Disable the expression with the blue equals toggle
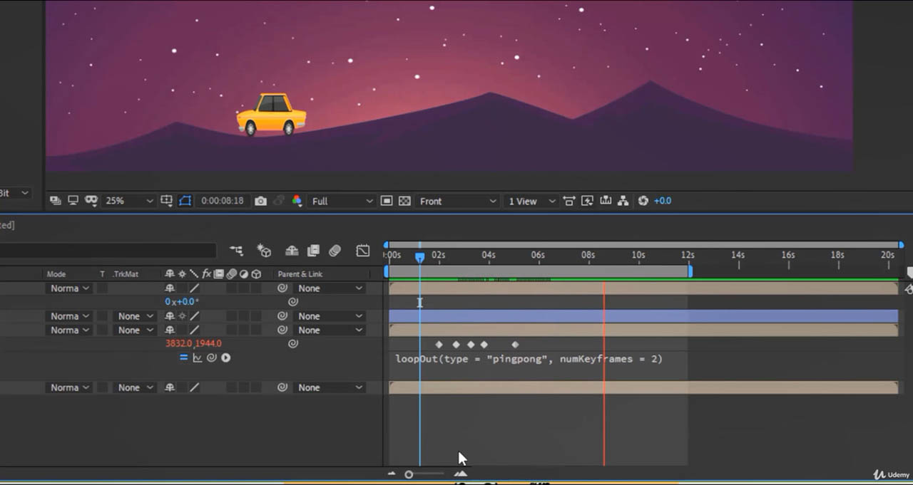 (x=183, y=358)
